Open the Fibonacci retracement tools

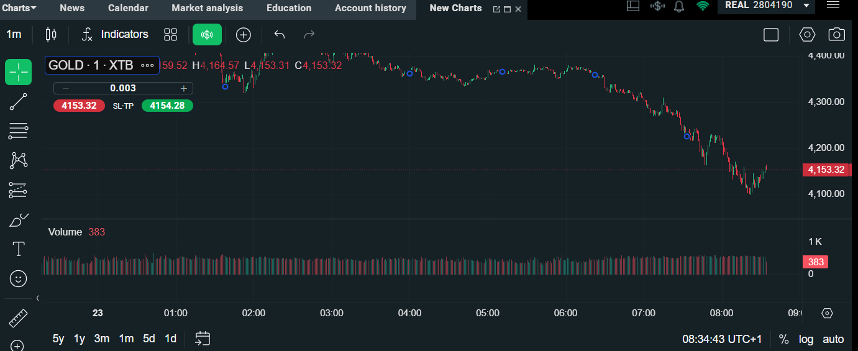pos(19,131)
